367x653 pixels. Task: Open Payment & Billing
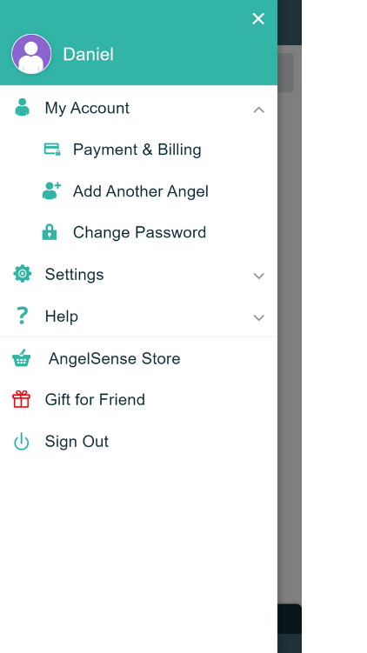[x=137, y=150]
